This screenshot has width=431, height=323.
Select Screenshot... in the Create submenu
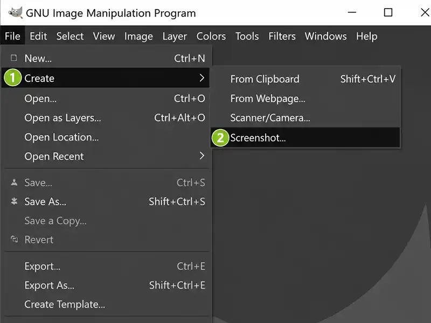[305, 137]
